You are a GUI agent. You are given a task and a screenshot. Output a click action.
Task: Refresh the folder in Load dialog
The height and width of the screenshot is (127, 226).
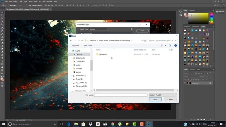(x=145, y=41)
